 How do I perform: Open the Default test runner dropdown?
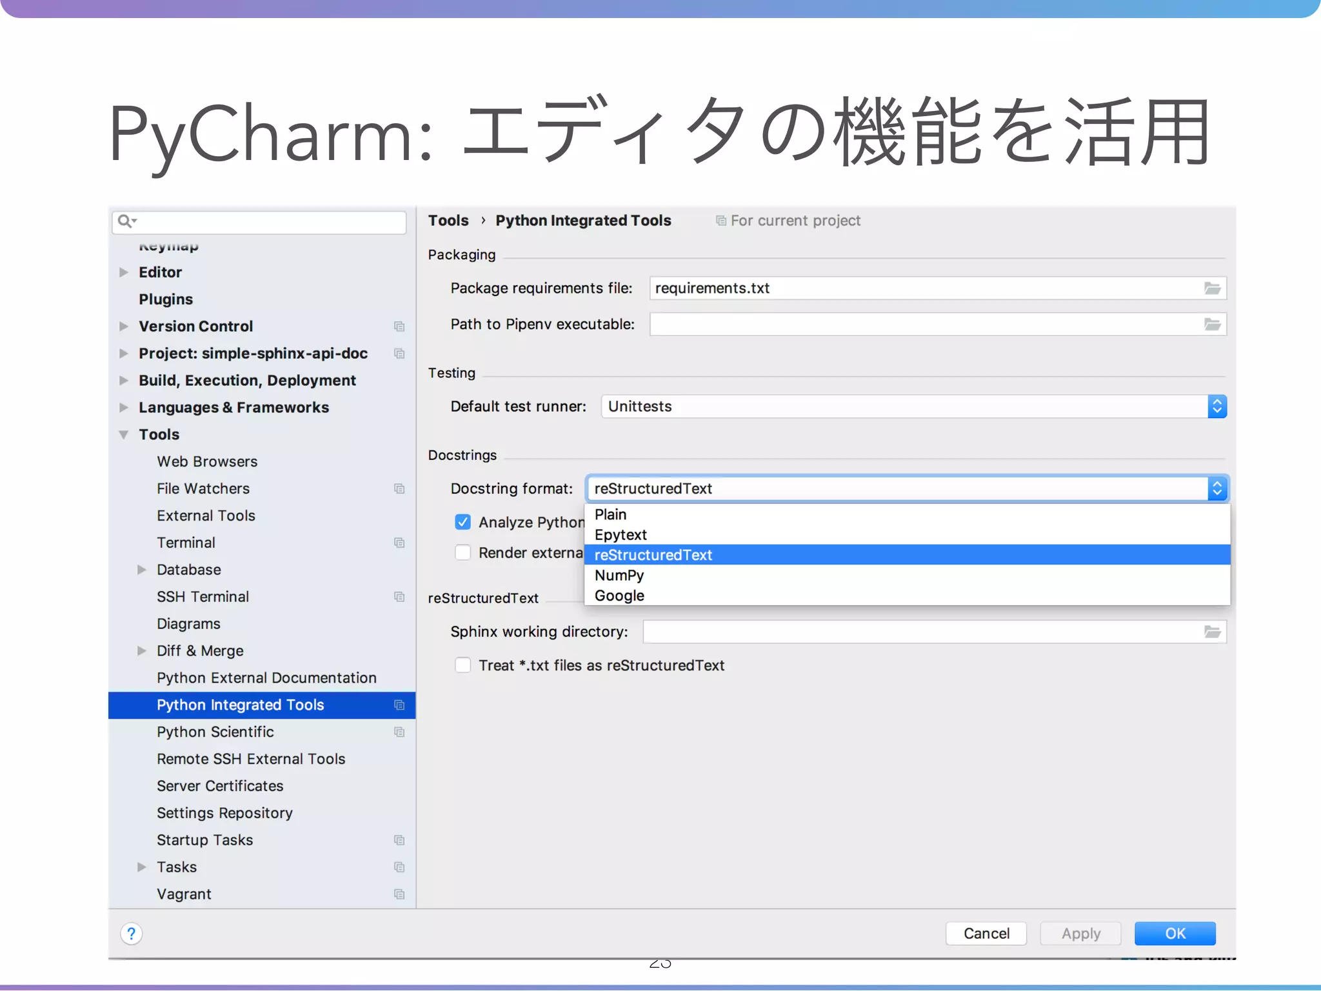[913, 406]
